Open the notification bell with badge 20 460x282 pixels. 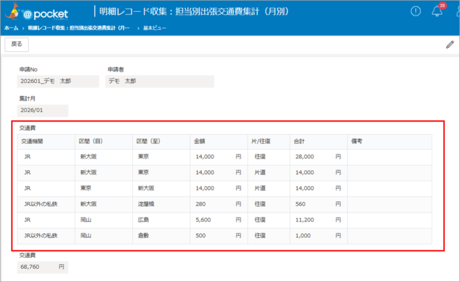pos(438,11)
